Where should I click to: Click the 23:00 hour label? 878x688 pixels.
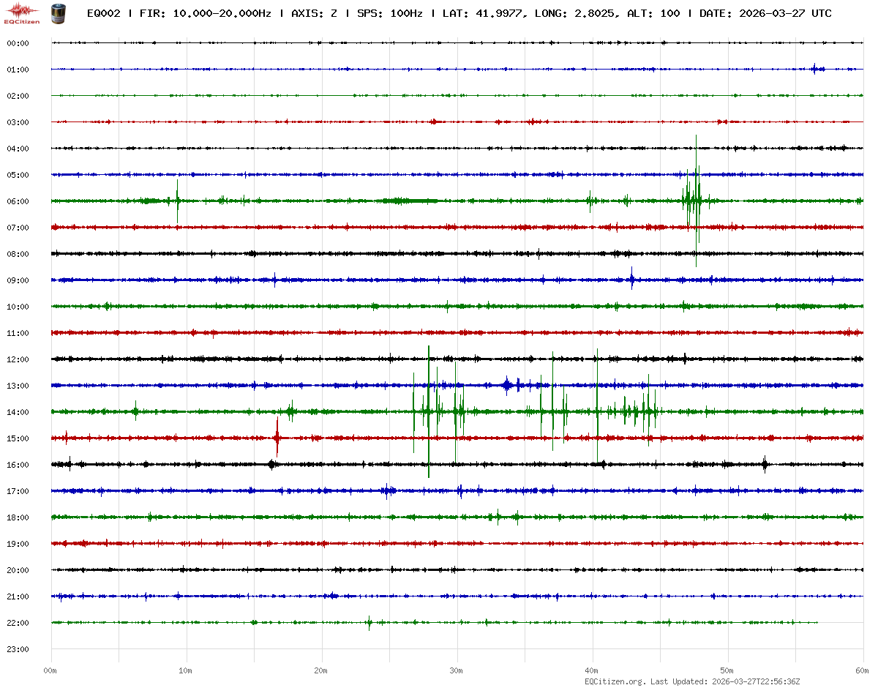pos(18,649)
